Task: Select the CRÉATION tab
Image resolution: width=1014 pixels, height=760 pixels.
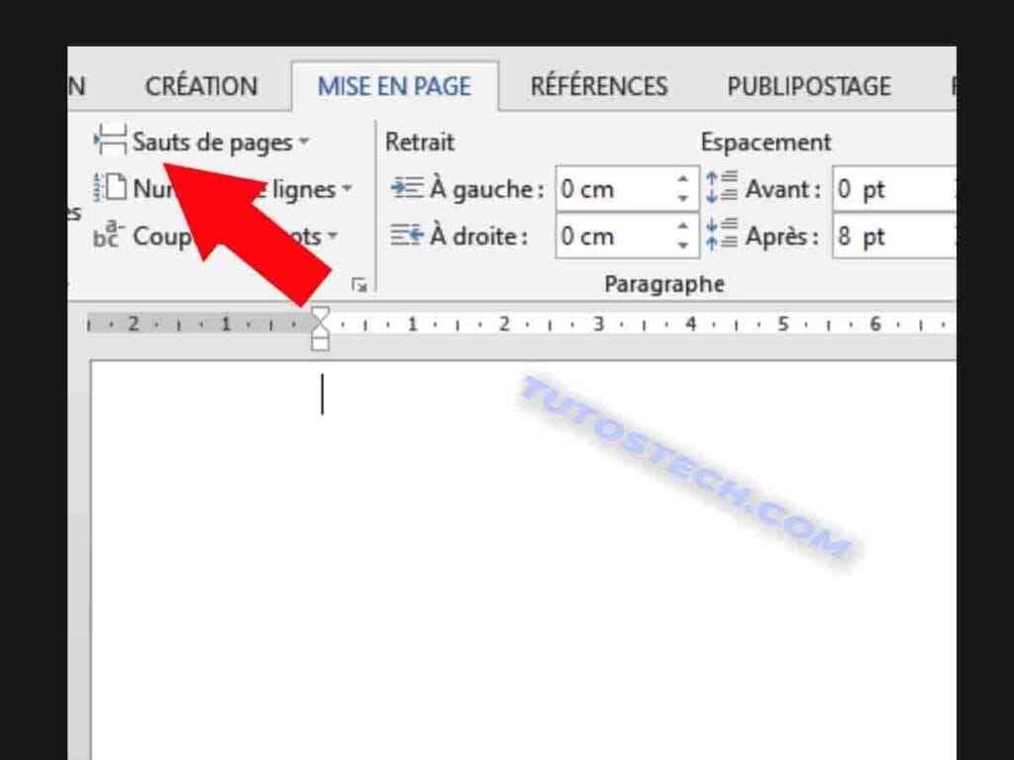Action: 201,86
